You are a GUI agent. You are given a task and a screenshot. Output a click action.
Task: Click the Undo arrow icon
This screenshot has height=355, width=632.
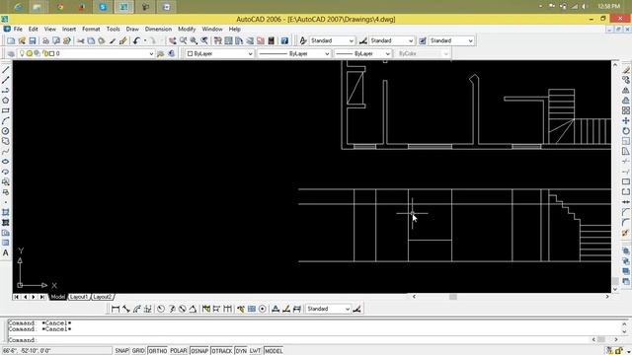pyautogui.click(x=136, y=40)
